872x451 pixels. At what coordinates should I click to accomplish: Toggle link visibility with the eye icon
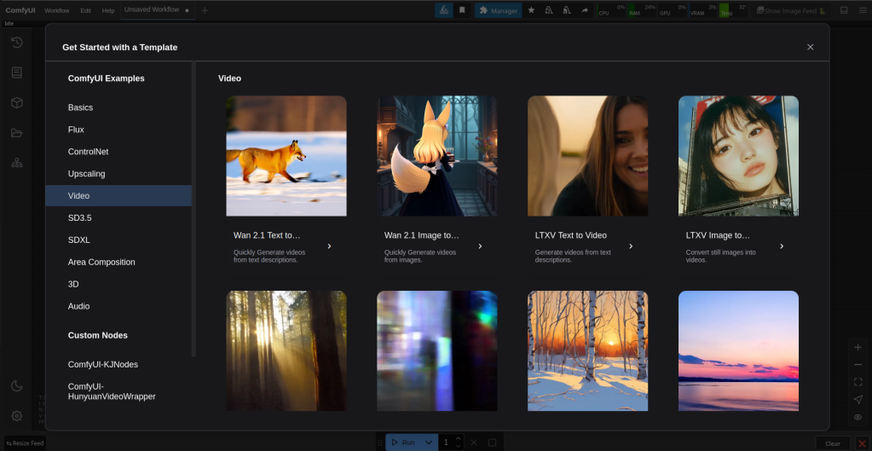858,417
